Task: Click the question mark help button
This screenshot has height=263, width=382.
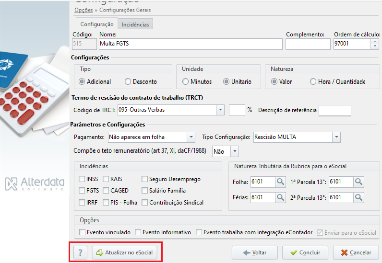Action: [81, 252]
